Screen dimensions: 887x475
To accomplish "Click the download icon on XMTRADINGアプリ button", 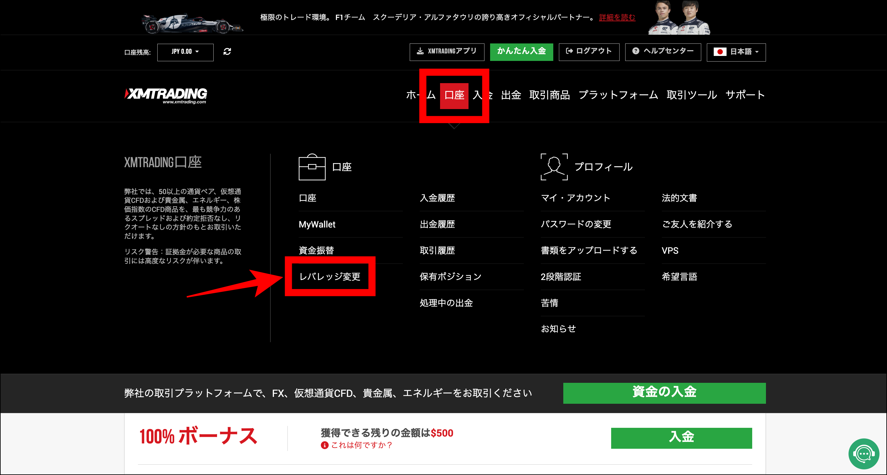I will point(420,52).
